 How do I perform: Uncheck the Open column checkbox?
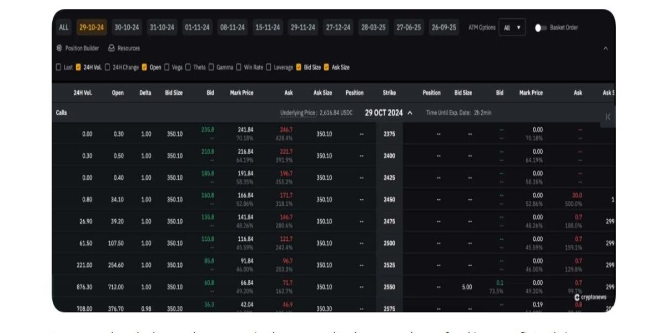tap(144, 67)
